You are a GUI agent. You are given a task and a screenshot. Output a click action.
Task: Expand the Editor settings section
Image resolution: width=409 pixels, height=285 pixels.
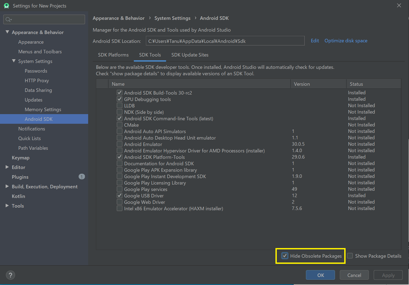click(x=7, y=167)
